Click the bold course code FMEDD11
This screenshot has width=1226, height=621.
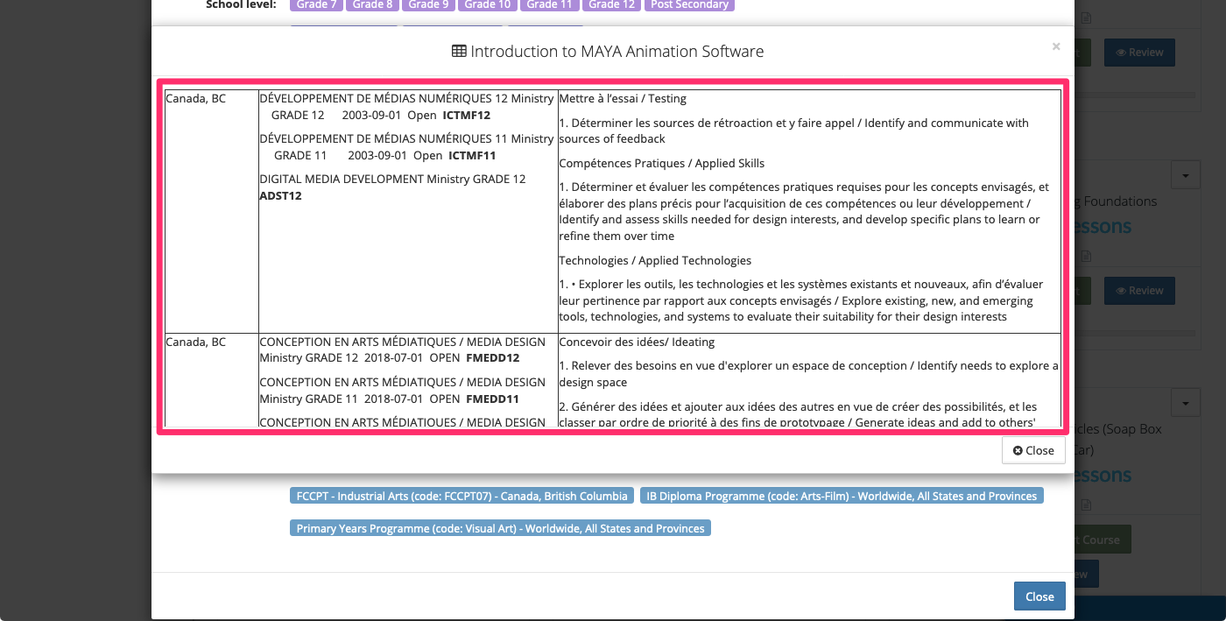(492, 399)
